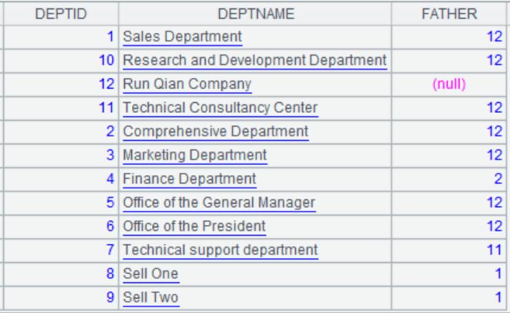Screen dimensions: 510x313
Task: Click the FATHER column header
Action: click(449, 14)
